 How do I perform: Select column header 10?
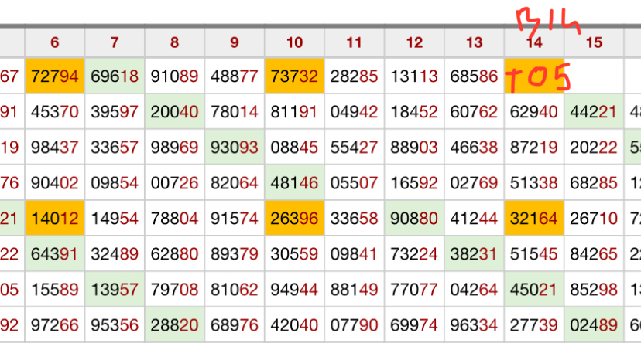[294, 42]
